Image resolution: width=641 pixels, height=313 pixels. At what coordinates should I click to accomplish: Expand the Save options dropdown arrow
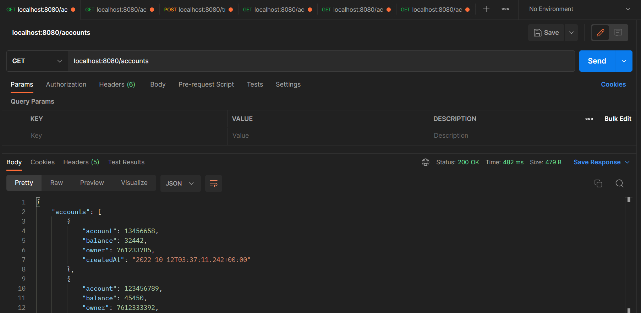(571, 33)
